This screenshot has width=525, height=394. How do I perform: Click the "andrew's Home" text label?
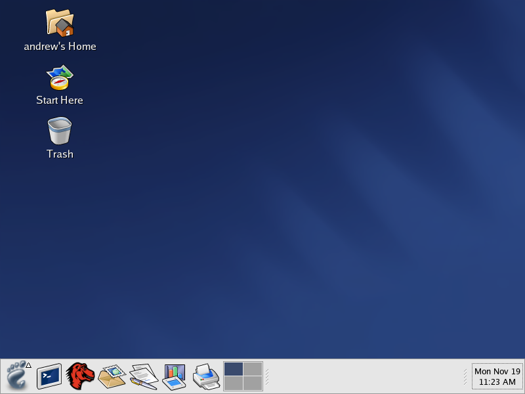click(x=60, y=47)
